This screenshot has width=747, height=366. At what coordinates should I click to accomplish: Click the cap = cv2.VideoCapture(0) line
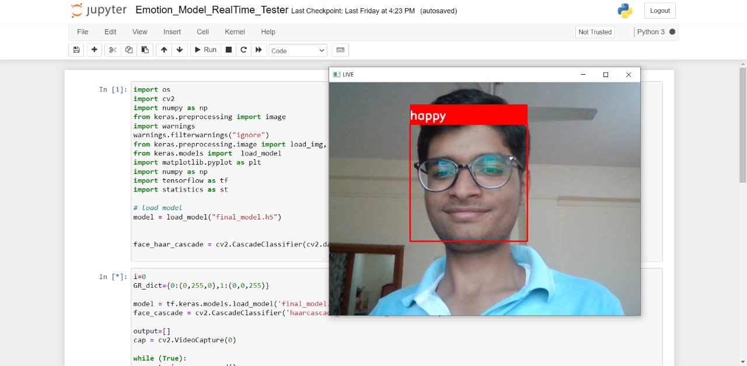coord(184,340)
